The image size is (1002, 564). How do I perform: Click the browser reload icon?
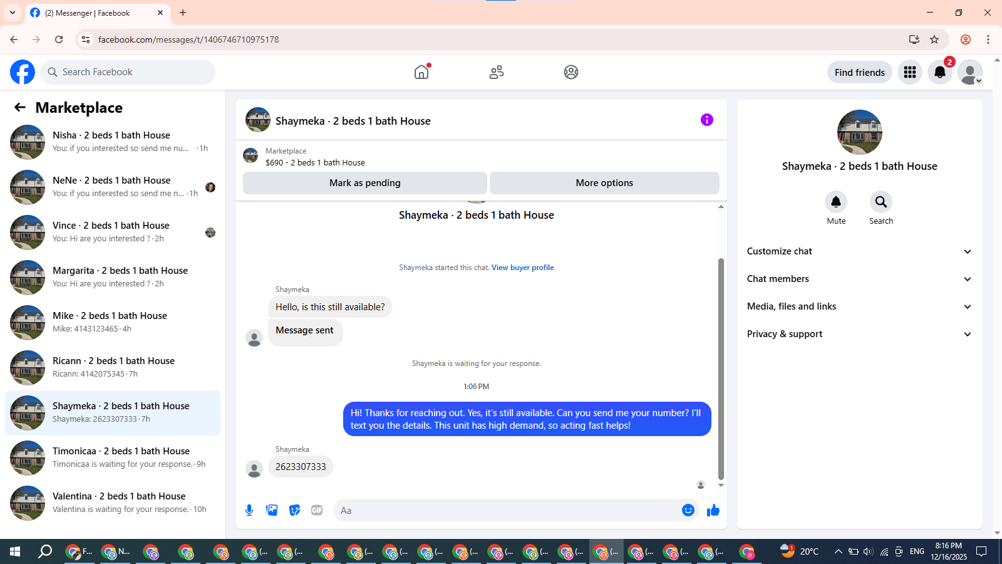(x=59, y=39)
